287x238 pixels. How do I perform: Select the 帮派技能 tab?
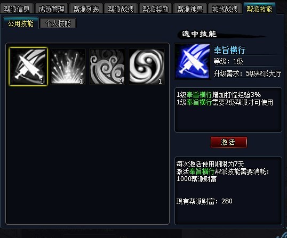click(x=260, y=9)
